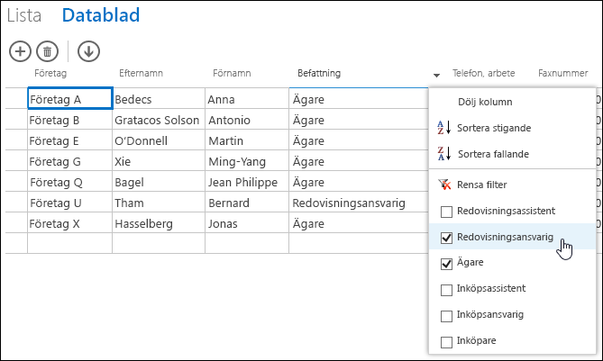Click the Jean Philippe cell
603x361 pixels.
tap(247, 182)
